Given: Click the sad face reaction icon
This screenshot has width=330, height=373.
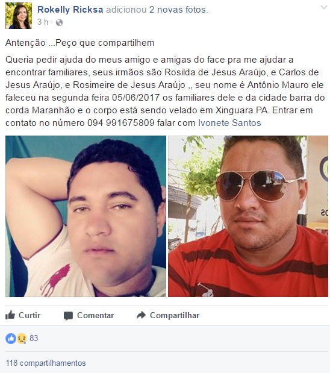Looking at the screenshot, I should 22,339.
